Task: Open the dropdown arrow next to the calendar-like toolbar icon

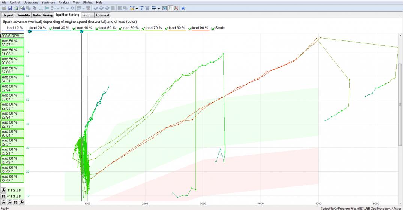Action: click(159, 9)
